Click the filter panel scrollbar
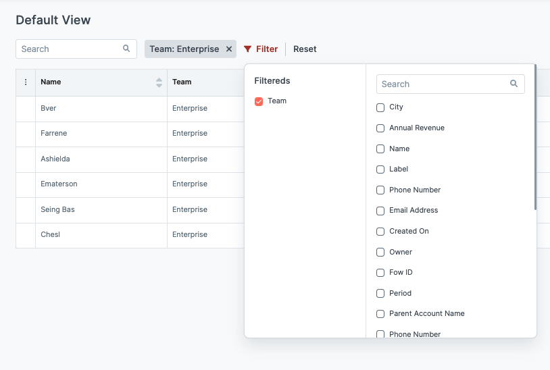The height and width of the screenshot is (370, 550). pos(535,137)
